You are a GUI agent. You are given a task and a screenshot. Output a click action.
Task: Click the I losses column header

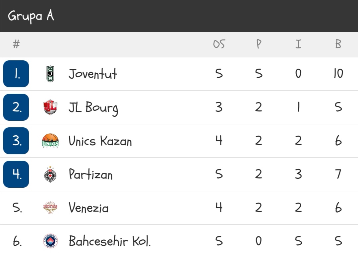pyautogui.click(x=298, y=44)
